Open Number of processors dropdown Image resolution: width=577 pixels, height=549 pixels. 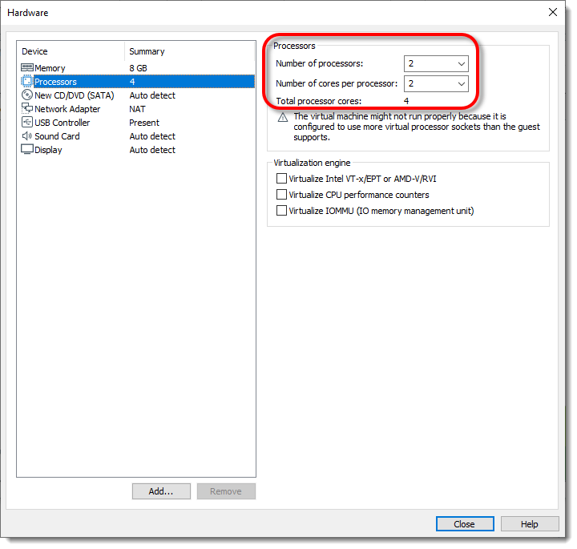click(436, 63)
